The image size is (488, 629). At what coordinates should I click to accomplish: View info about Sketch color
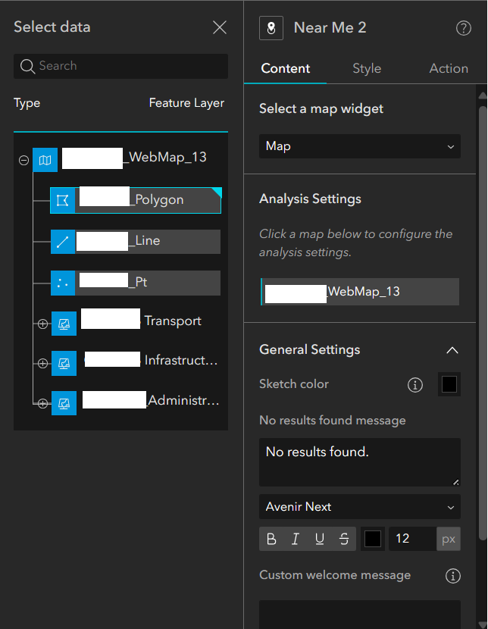[x=414, y=384]
